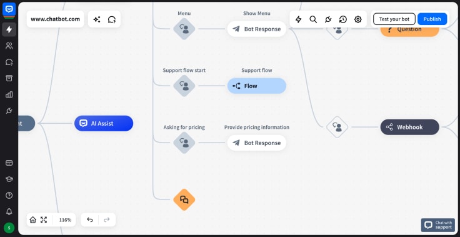This screenshot has width=460, height=237.
Task: Click the plug integrations toolbar icon
Action: pyautogui.click(x=328, y=19)
